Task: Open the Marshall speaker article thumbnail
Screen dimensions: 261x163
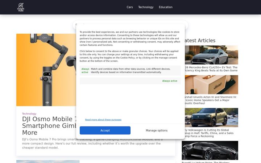Action: pyautogui.click(x=211, y=85)
